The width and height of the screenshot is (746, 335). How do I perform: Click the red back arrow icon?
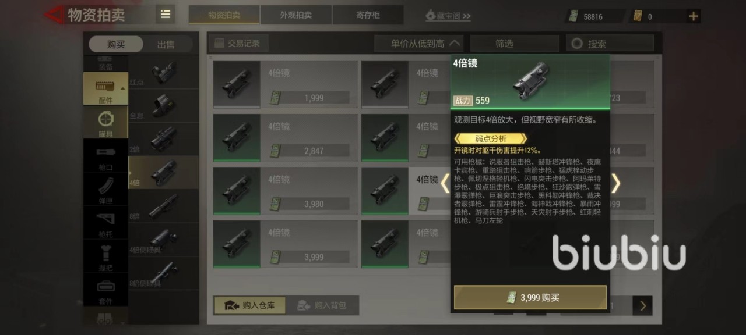tap(55, 15)
